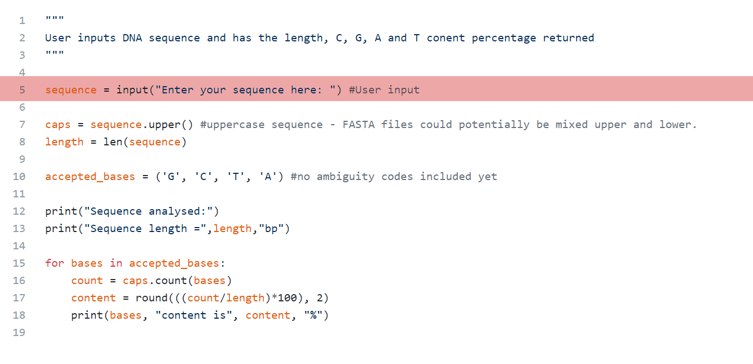The width and height of the screenshot is (753, 364).
Task: Click 'len(sequence)' on line 8
Action: point(145,142)
